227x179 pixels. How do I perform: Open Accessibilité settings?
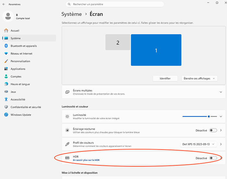29,99
